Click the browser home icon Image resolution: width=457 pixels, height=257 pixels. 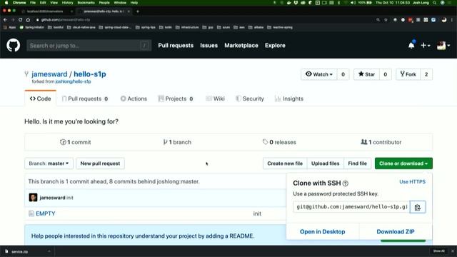(28, 20)
